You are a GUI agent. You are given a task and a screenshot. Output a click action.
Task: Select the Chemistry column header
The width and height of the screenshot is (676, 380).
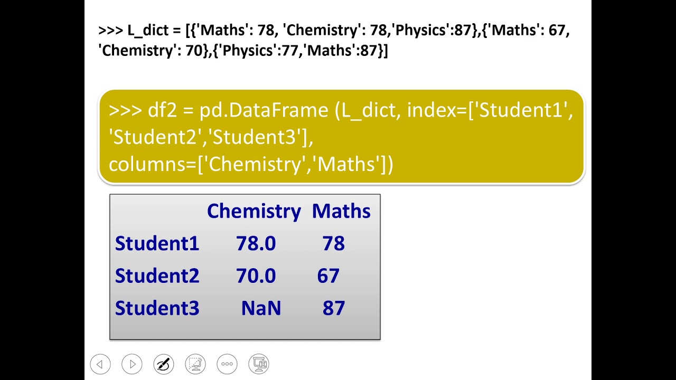tap(253, 211)
